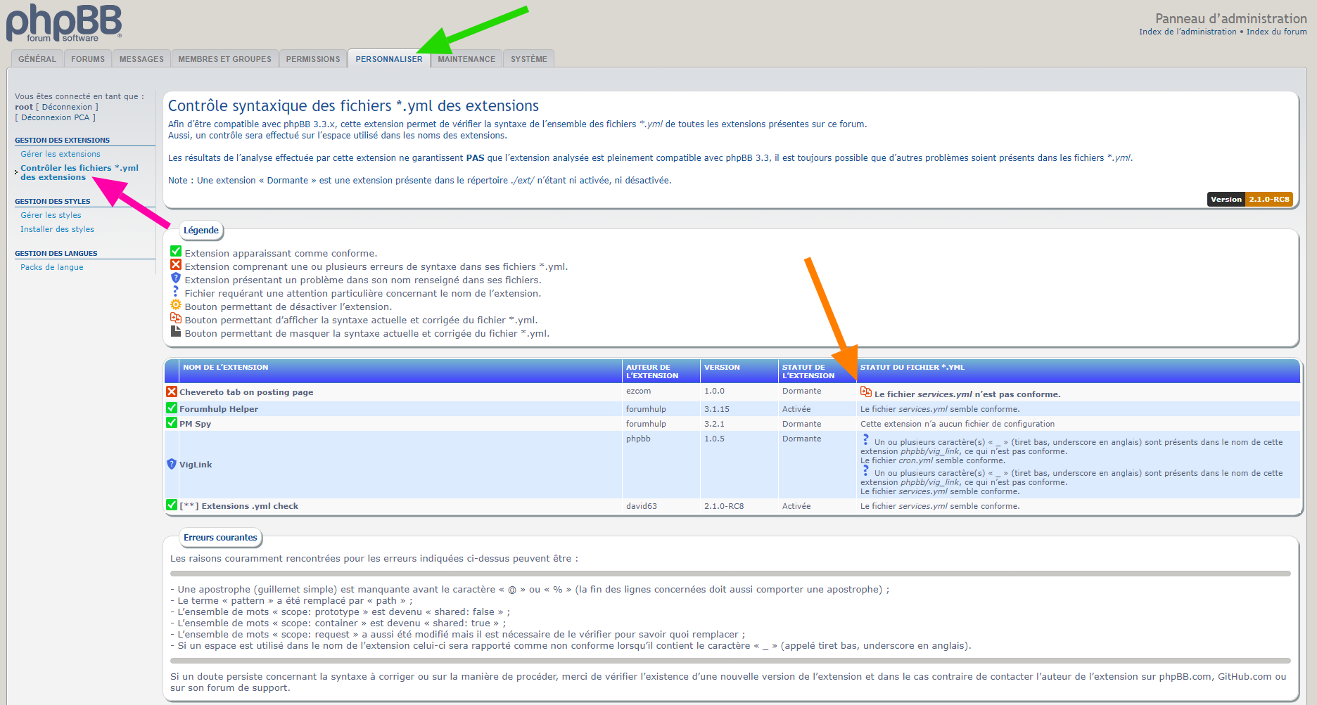Click green check icon beside Forumhulp Helper
This screenshot has height=705, width=1317.
click(172, 408)
